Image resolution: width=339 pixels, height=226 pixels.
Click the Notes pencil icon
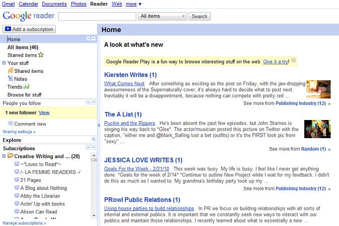(x=11, y=78)
